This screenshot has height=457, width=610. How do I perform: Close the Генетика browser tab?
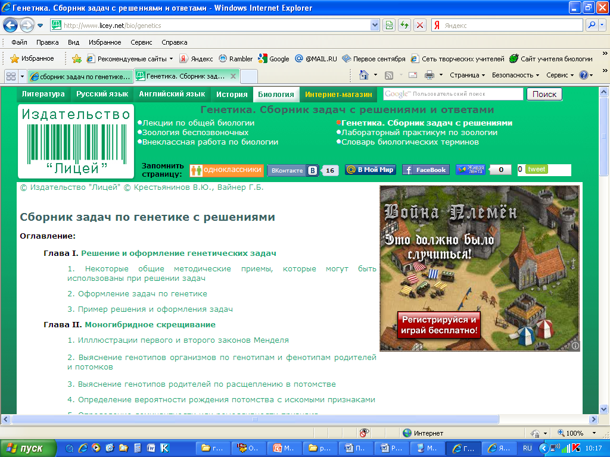click(x=233, y=76)
